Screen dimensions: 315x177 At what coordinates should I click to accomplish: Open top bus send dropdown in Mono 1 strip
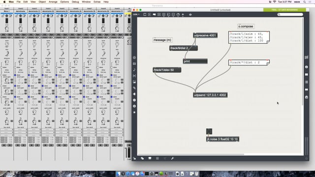click(6, 130)
